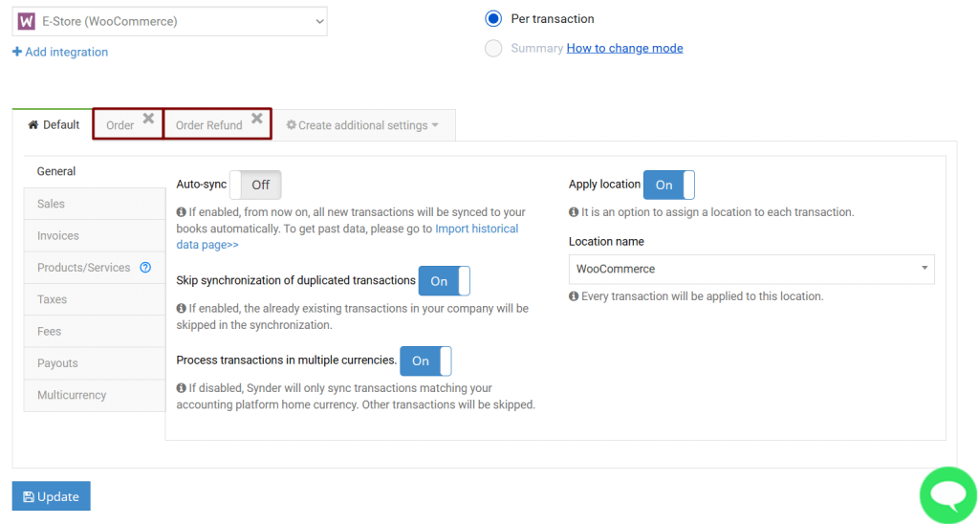Open the E-Store (WooCommerce) integration dropdown

(x=170, y=21)
